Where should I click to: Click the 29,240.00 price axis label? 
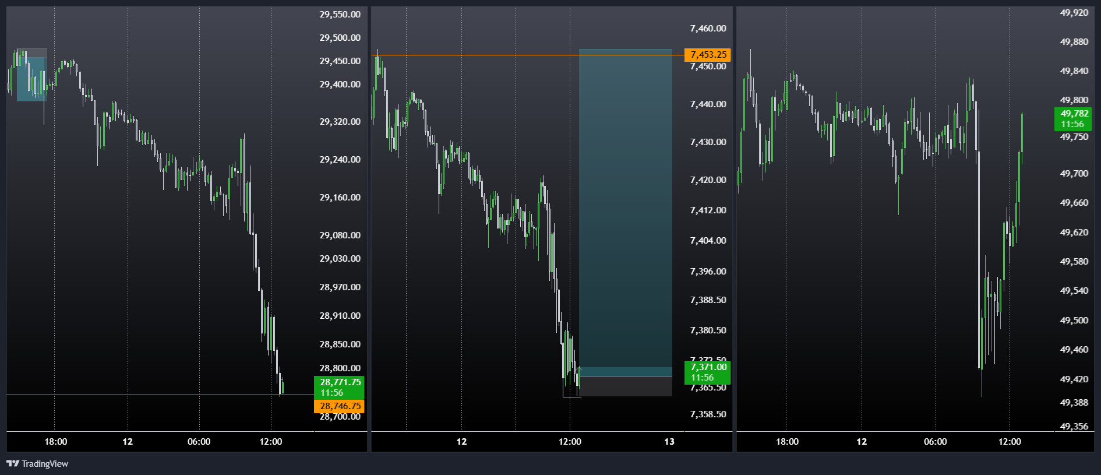pyautogui.click(x=340, y=159)
